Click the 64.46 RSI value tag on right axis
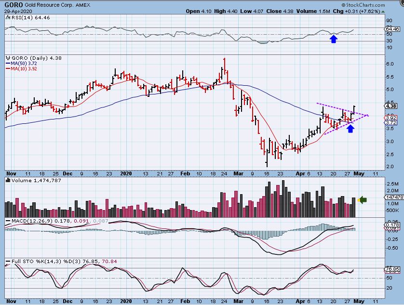This screenshot has width=404, height=305. (x=392, y=29)
